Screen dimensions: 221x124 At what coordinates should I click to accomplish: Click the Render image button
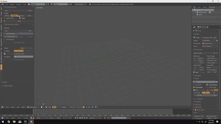coord(197,38)
